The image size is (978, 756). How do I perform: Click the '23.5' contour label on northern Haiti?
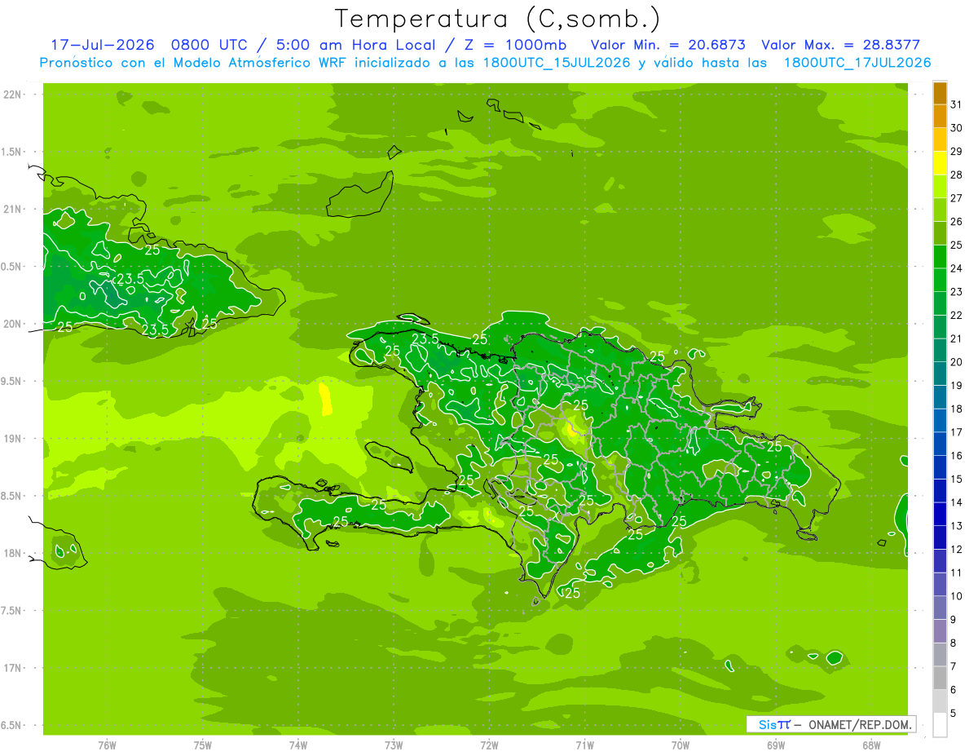pyautogui.click(x=425, y=339)
